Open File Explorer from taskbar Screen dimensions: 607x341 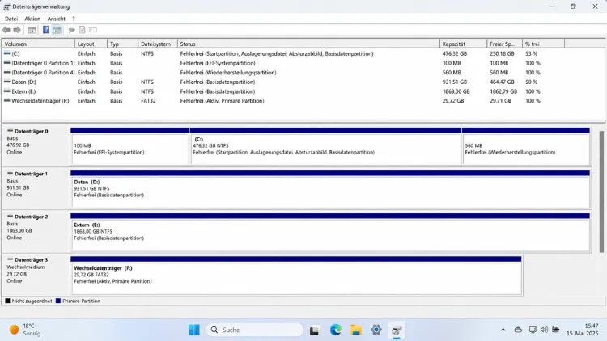pos(356,330)
